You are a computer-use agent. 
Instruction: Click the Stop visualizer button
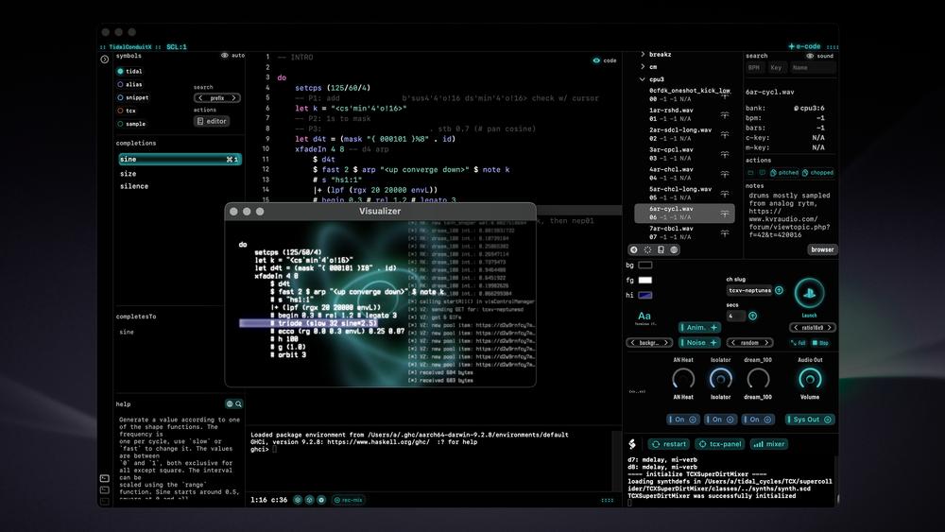[x=820, y=343]
